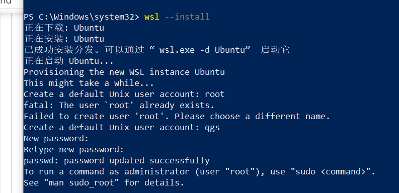The width and height of the screenshot is (399, 193).
Task: Click the "fatal: The user `root' already exists." line
Action: [x=119, y=105]
